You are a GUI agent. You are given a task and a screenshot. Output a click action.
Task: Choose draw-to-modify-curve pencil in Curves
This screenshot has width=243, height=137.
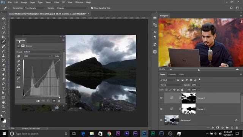(x=18, y=78)
